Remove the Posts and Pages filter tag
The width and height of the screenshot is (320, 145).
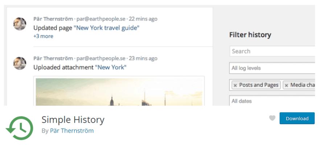tap(235, 85)
